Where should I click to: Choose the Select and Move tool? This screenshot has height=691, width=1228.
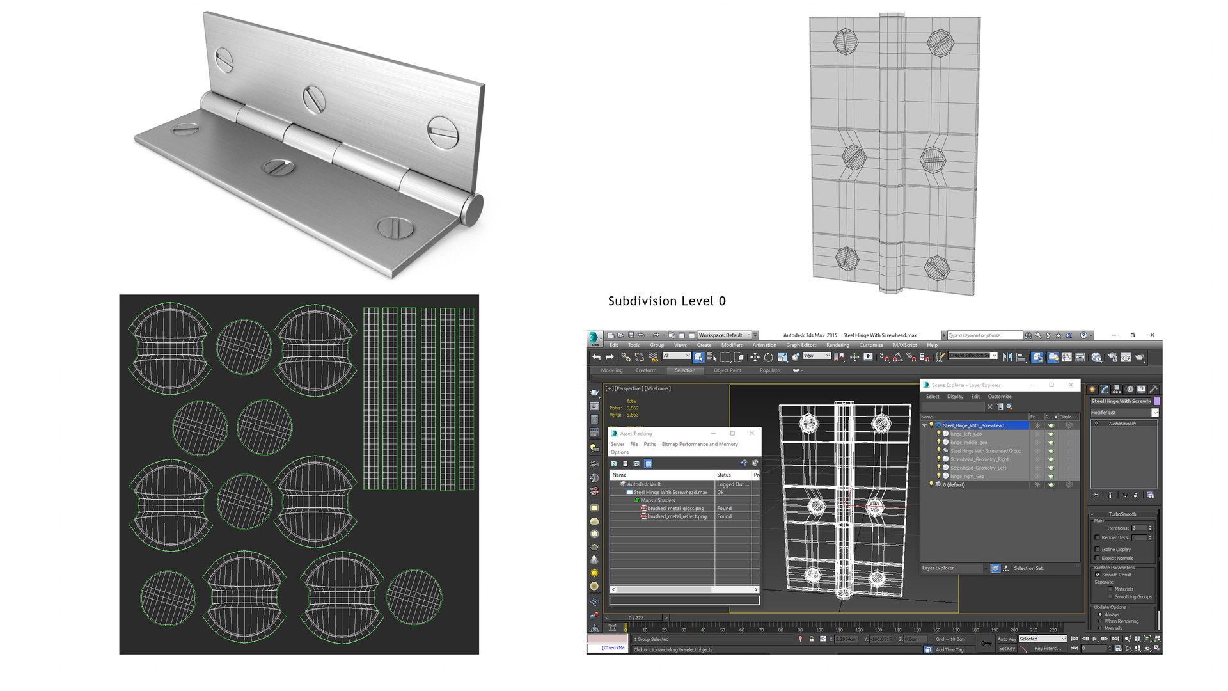[755, 357]
